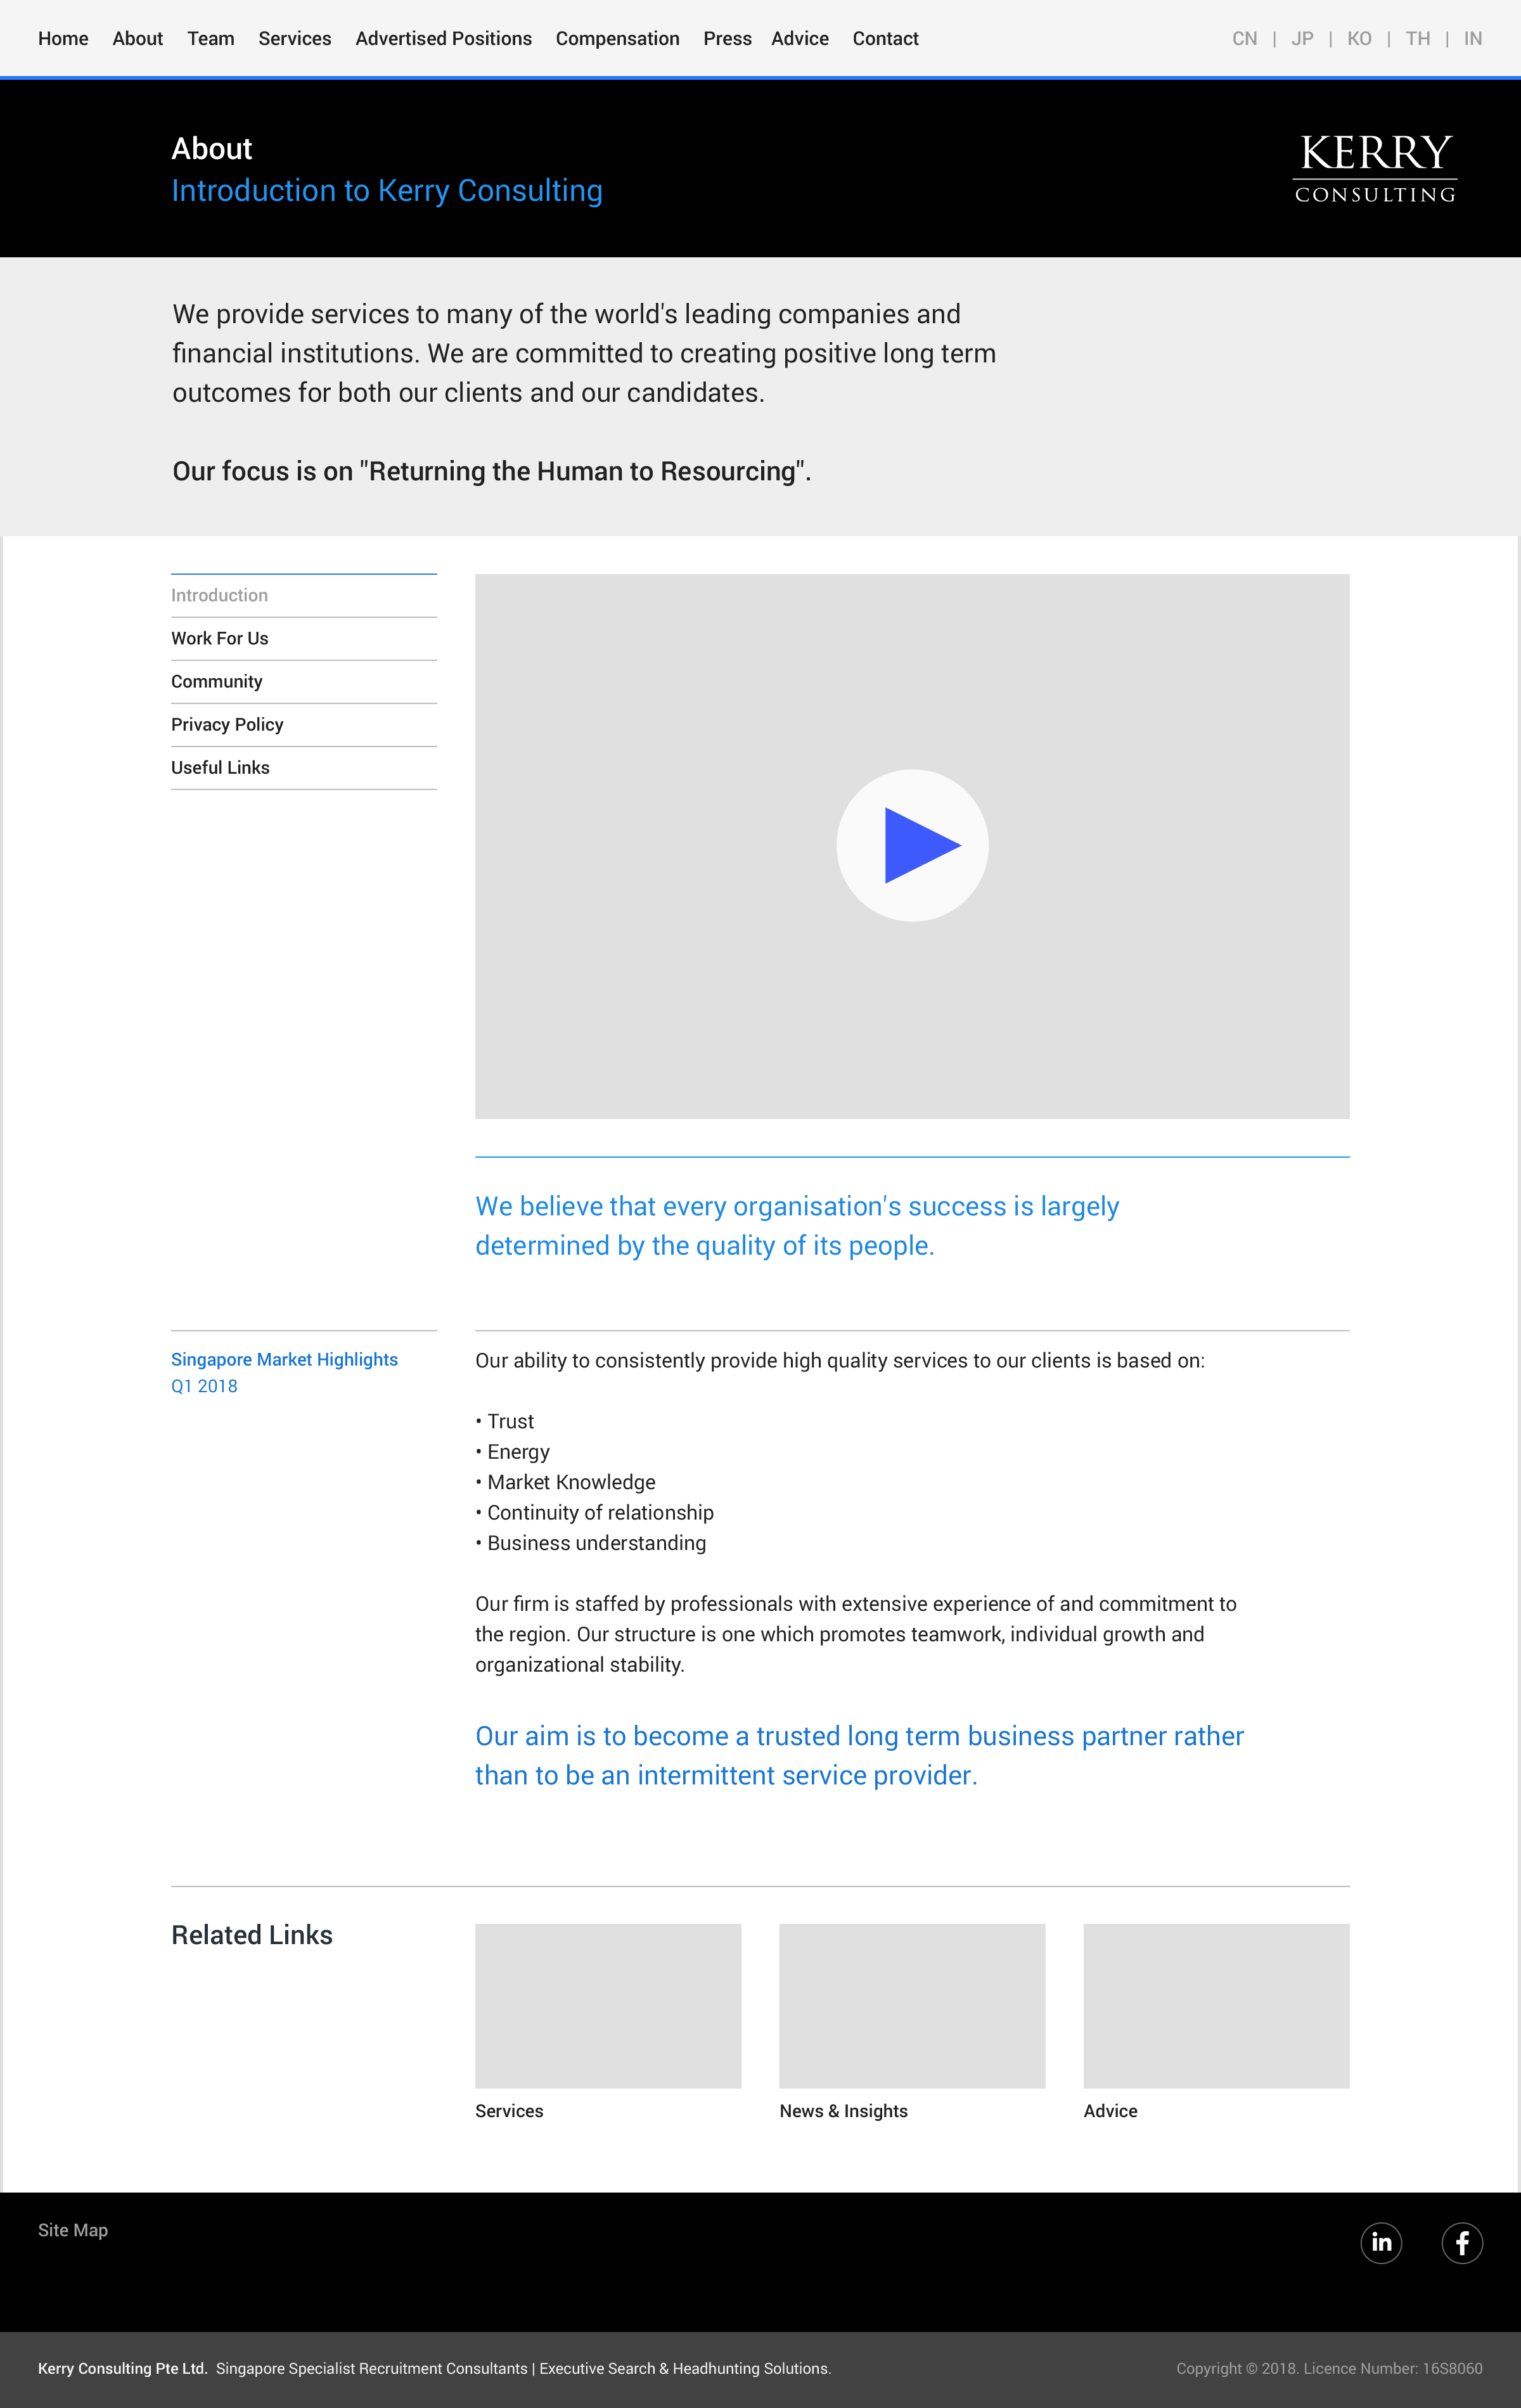Switch site language to KO
Image resolution: width=1521 pixels, height=2408 pixels.
click(1359, 39)
